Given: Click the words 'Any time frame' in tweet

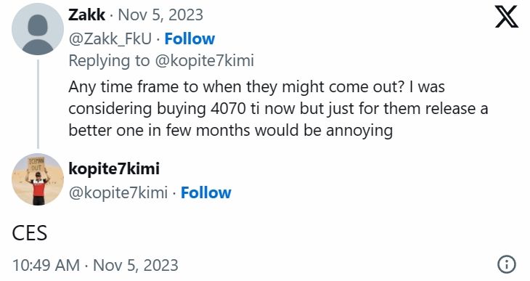Looking at the screenshot, I should pyautogui.click(x=123, y=87).
